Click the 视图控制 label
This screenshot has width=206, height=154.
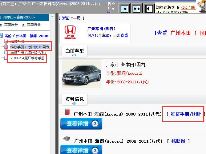tap(111, 6)
